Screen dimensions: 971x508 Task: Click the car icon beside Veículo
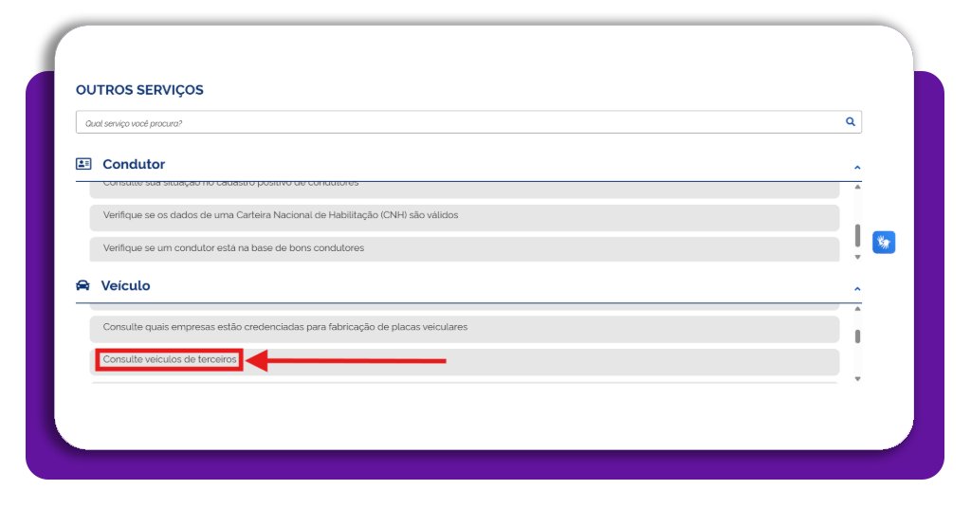coord(82,285)
